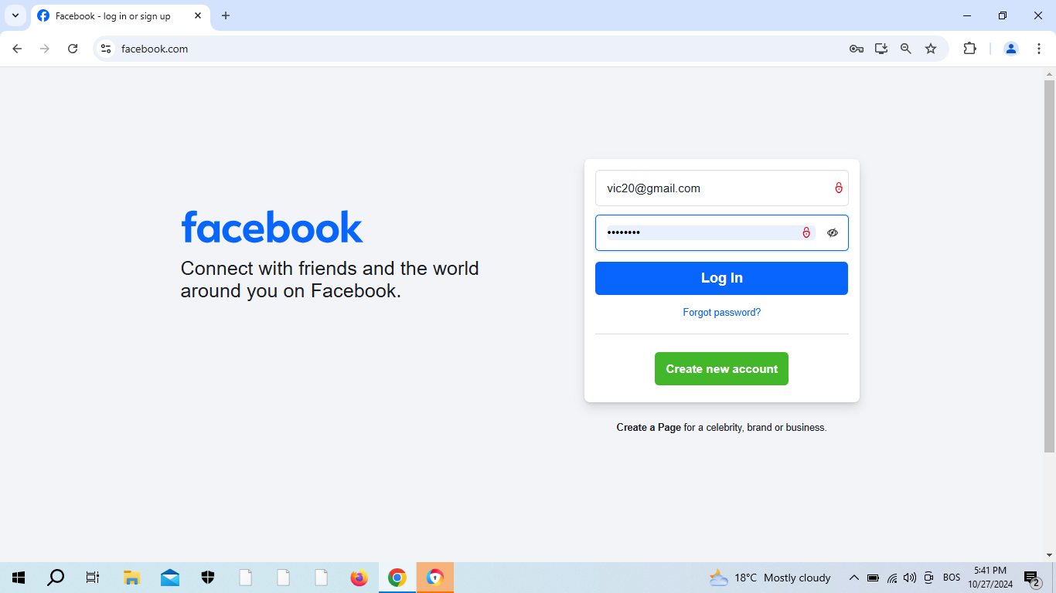Click the red lock icon in password field

pos(806,232)
